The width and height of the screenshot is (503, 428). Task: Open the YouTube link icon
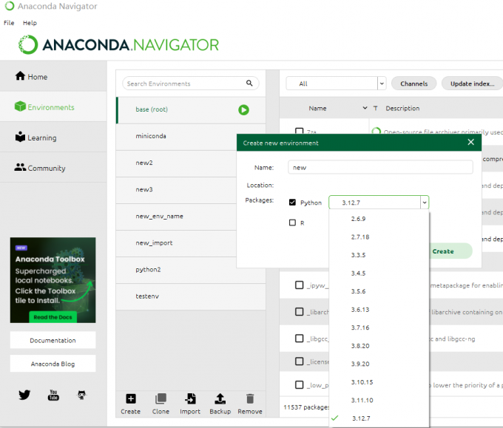[x=53, y=395]
